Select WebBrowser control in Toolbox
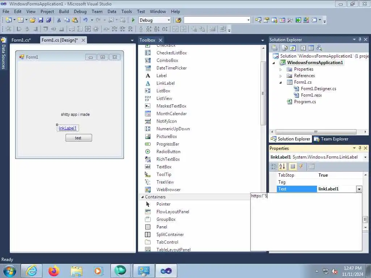 168,190
